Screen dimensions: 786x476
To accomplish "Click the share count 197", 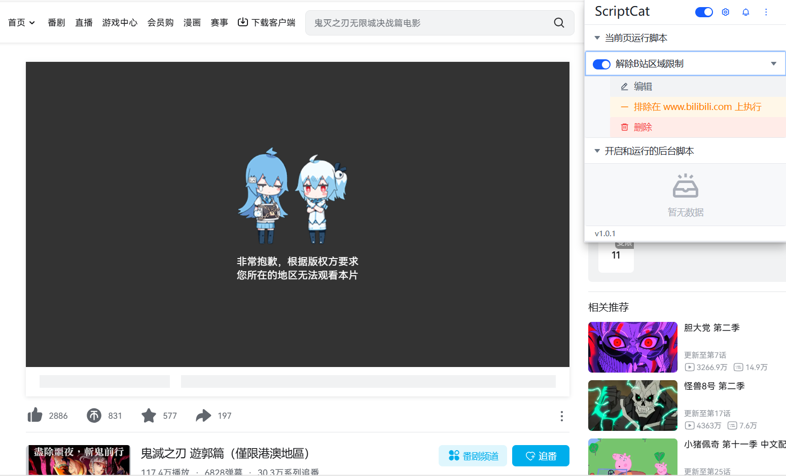I will coord(225,416).
